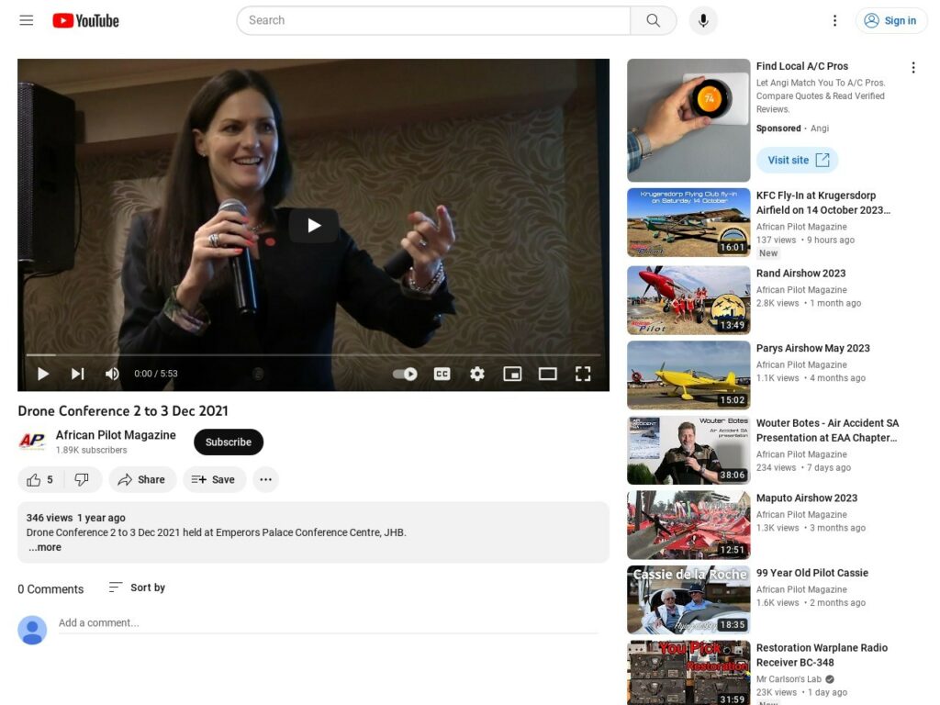
Task: Open the African Pilot Magazine channel avatar
Action: click(32, 442)
